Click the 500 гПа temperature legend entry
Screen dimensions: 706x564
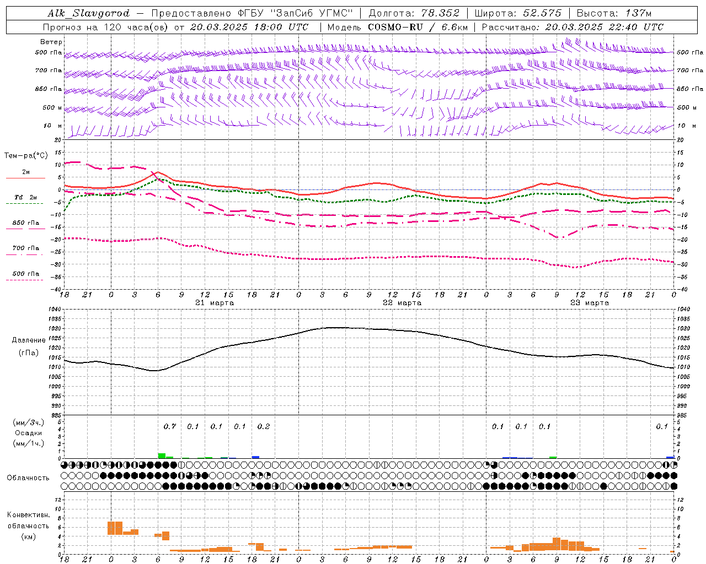[x=25, y=274]
